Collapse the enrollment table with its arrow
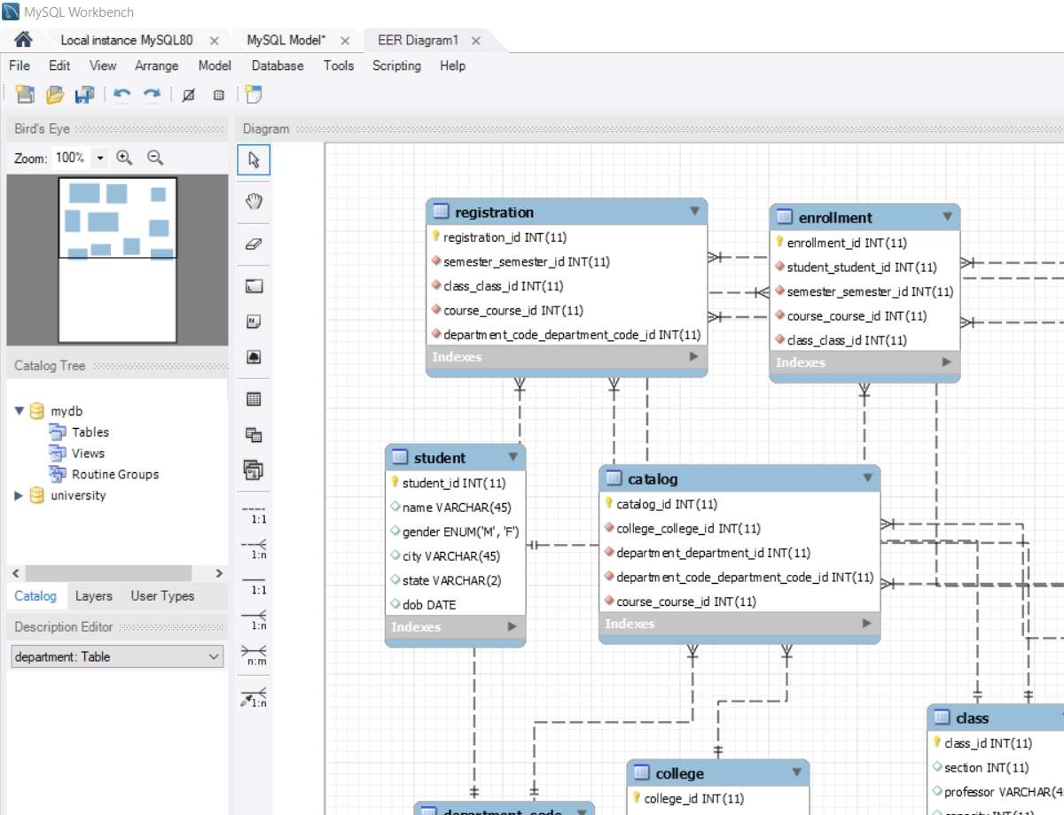The image size is (1064, 815). point(947,216)
